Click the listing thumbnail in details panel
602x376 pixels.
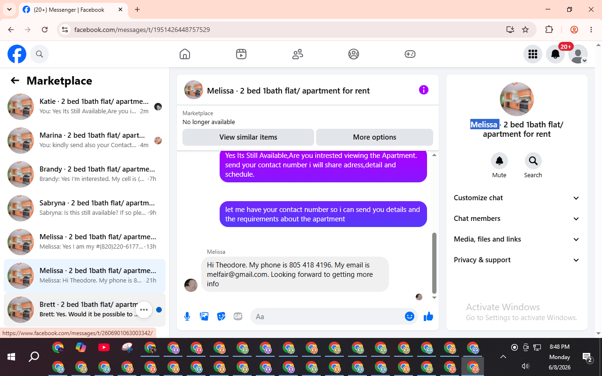[517, 99]
